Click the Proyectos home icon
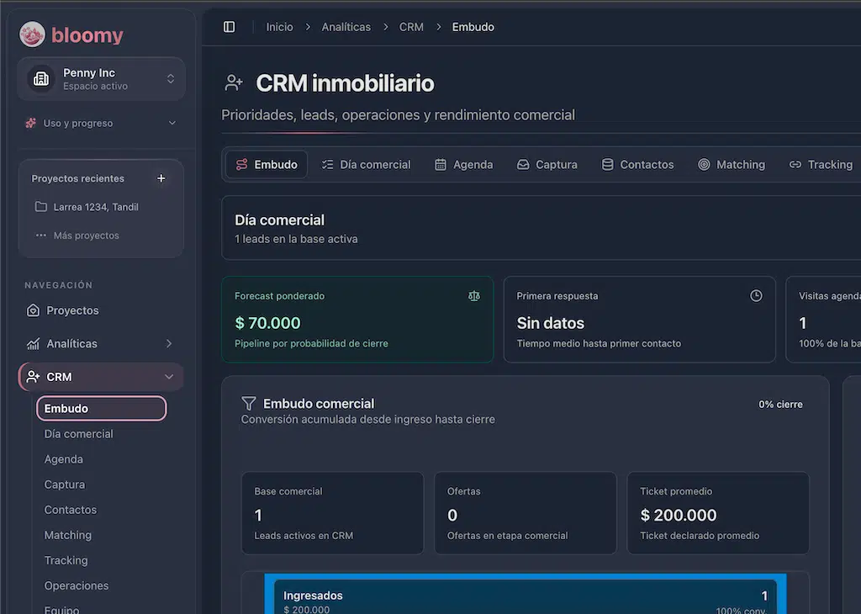This screenshot has height=614, width=861. pyautogui.click(x=33, y=310)
